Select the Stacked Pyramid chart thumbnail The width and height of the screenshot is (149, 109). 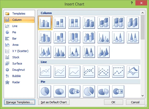coord(74,52)
